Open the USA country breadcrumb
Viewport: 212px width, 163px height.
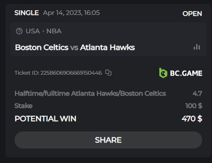33,31
